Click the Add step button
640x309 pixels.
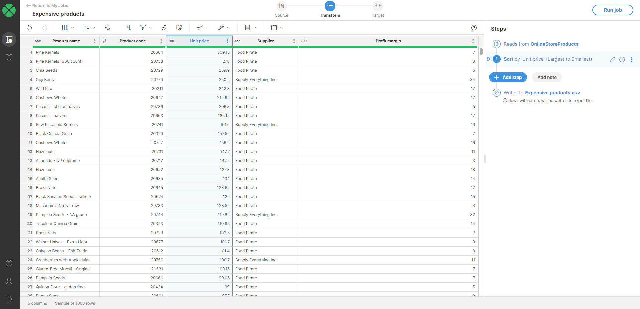tap(508, 77)
